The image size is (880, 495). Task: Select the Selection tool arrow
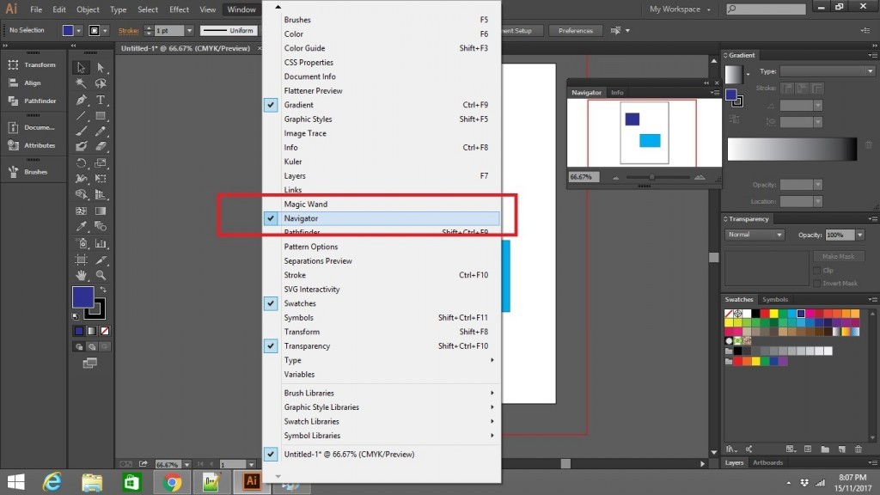pyautogui.click(x=82, y=67)
